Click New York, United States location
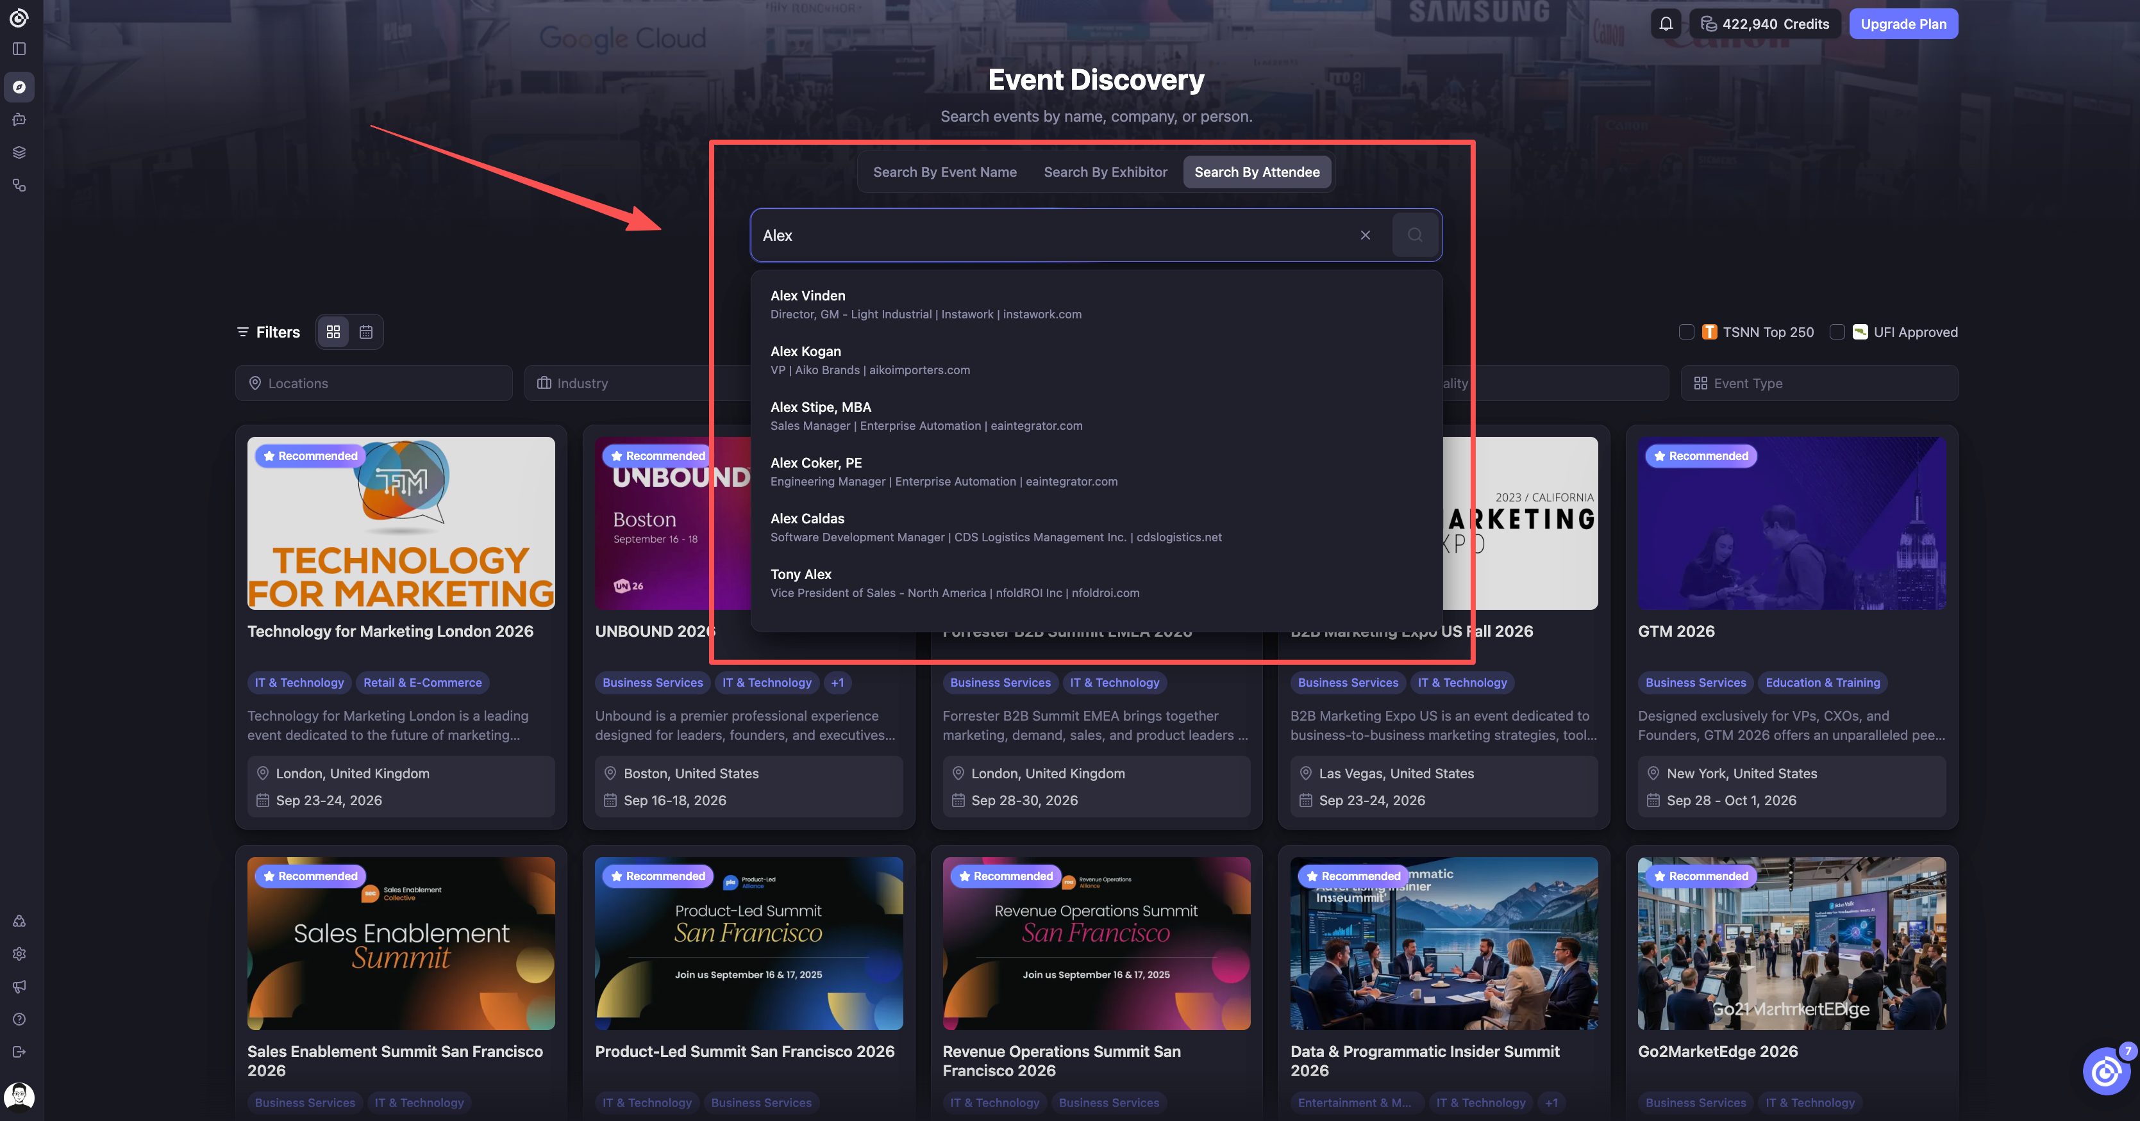The image size is (2140, 1121). 1742,773
